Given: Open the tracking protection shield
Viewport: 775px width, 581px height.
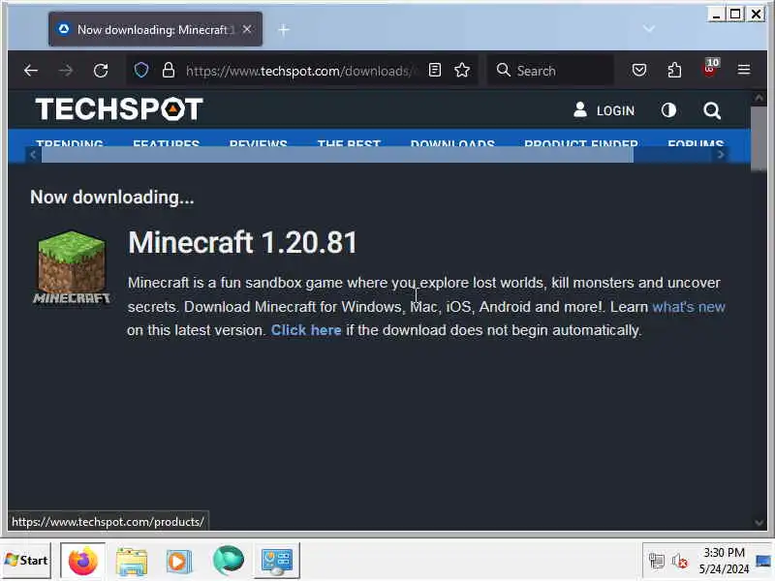Looking at the screenshot, I should 141,70.
